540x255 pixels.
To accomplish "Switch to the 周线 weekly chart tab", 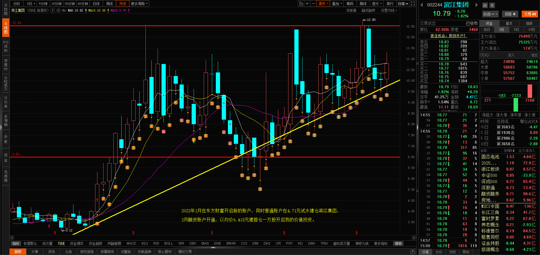I will pyautogui.click(x=109, y=4).
